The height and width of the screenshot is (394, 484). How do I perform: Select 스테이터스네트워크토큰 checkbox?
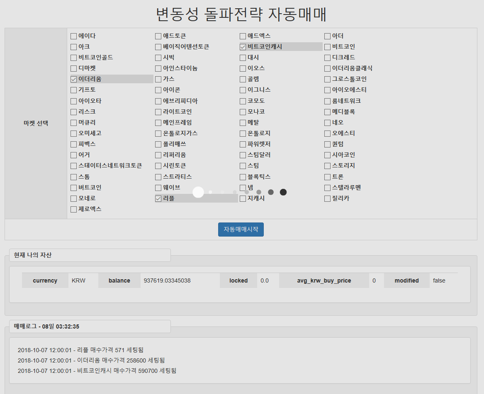pos(73,166)
